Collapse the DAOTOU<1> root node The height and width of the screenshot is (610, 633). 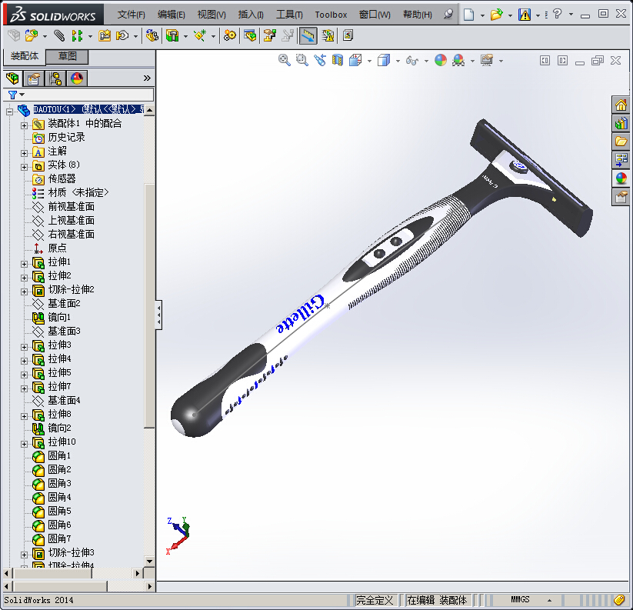point(10,112)
